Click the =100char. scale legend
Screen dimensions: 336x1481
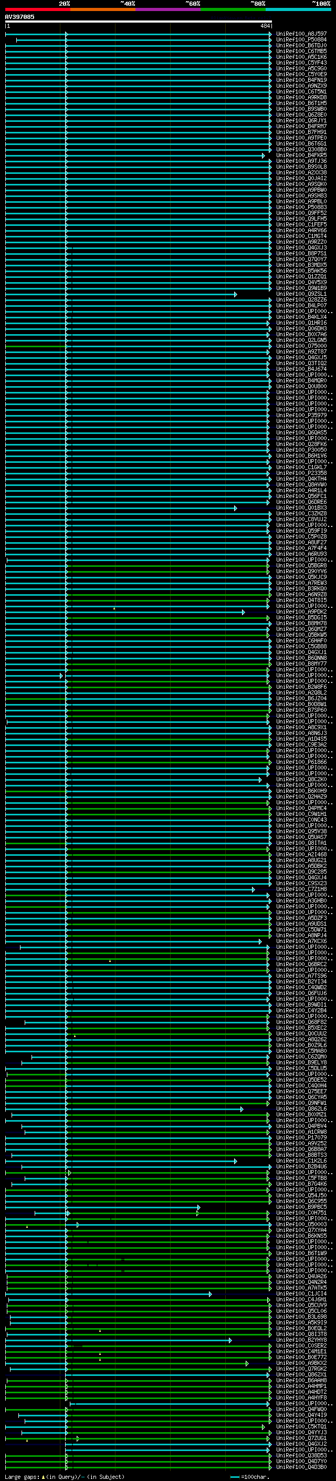[249, 1476]
